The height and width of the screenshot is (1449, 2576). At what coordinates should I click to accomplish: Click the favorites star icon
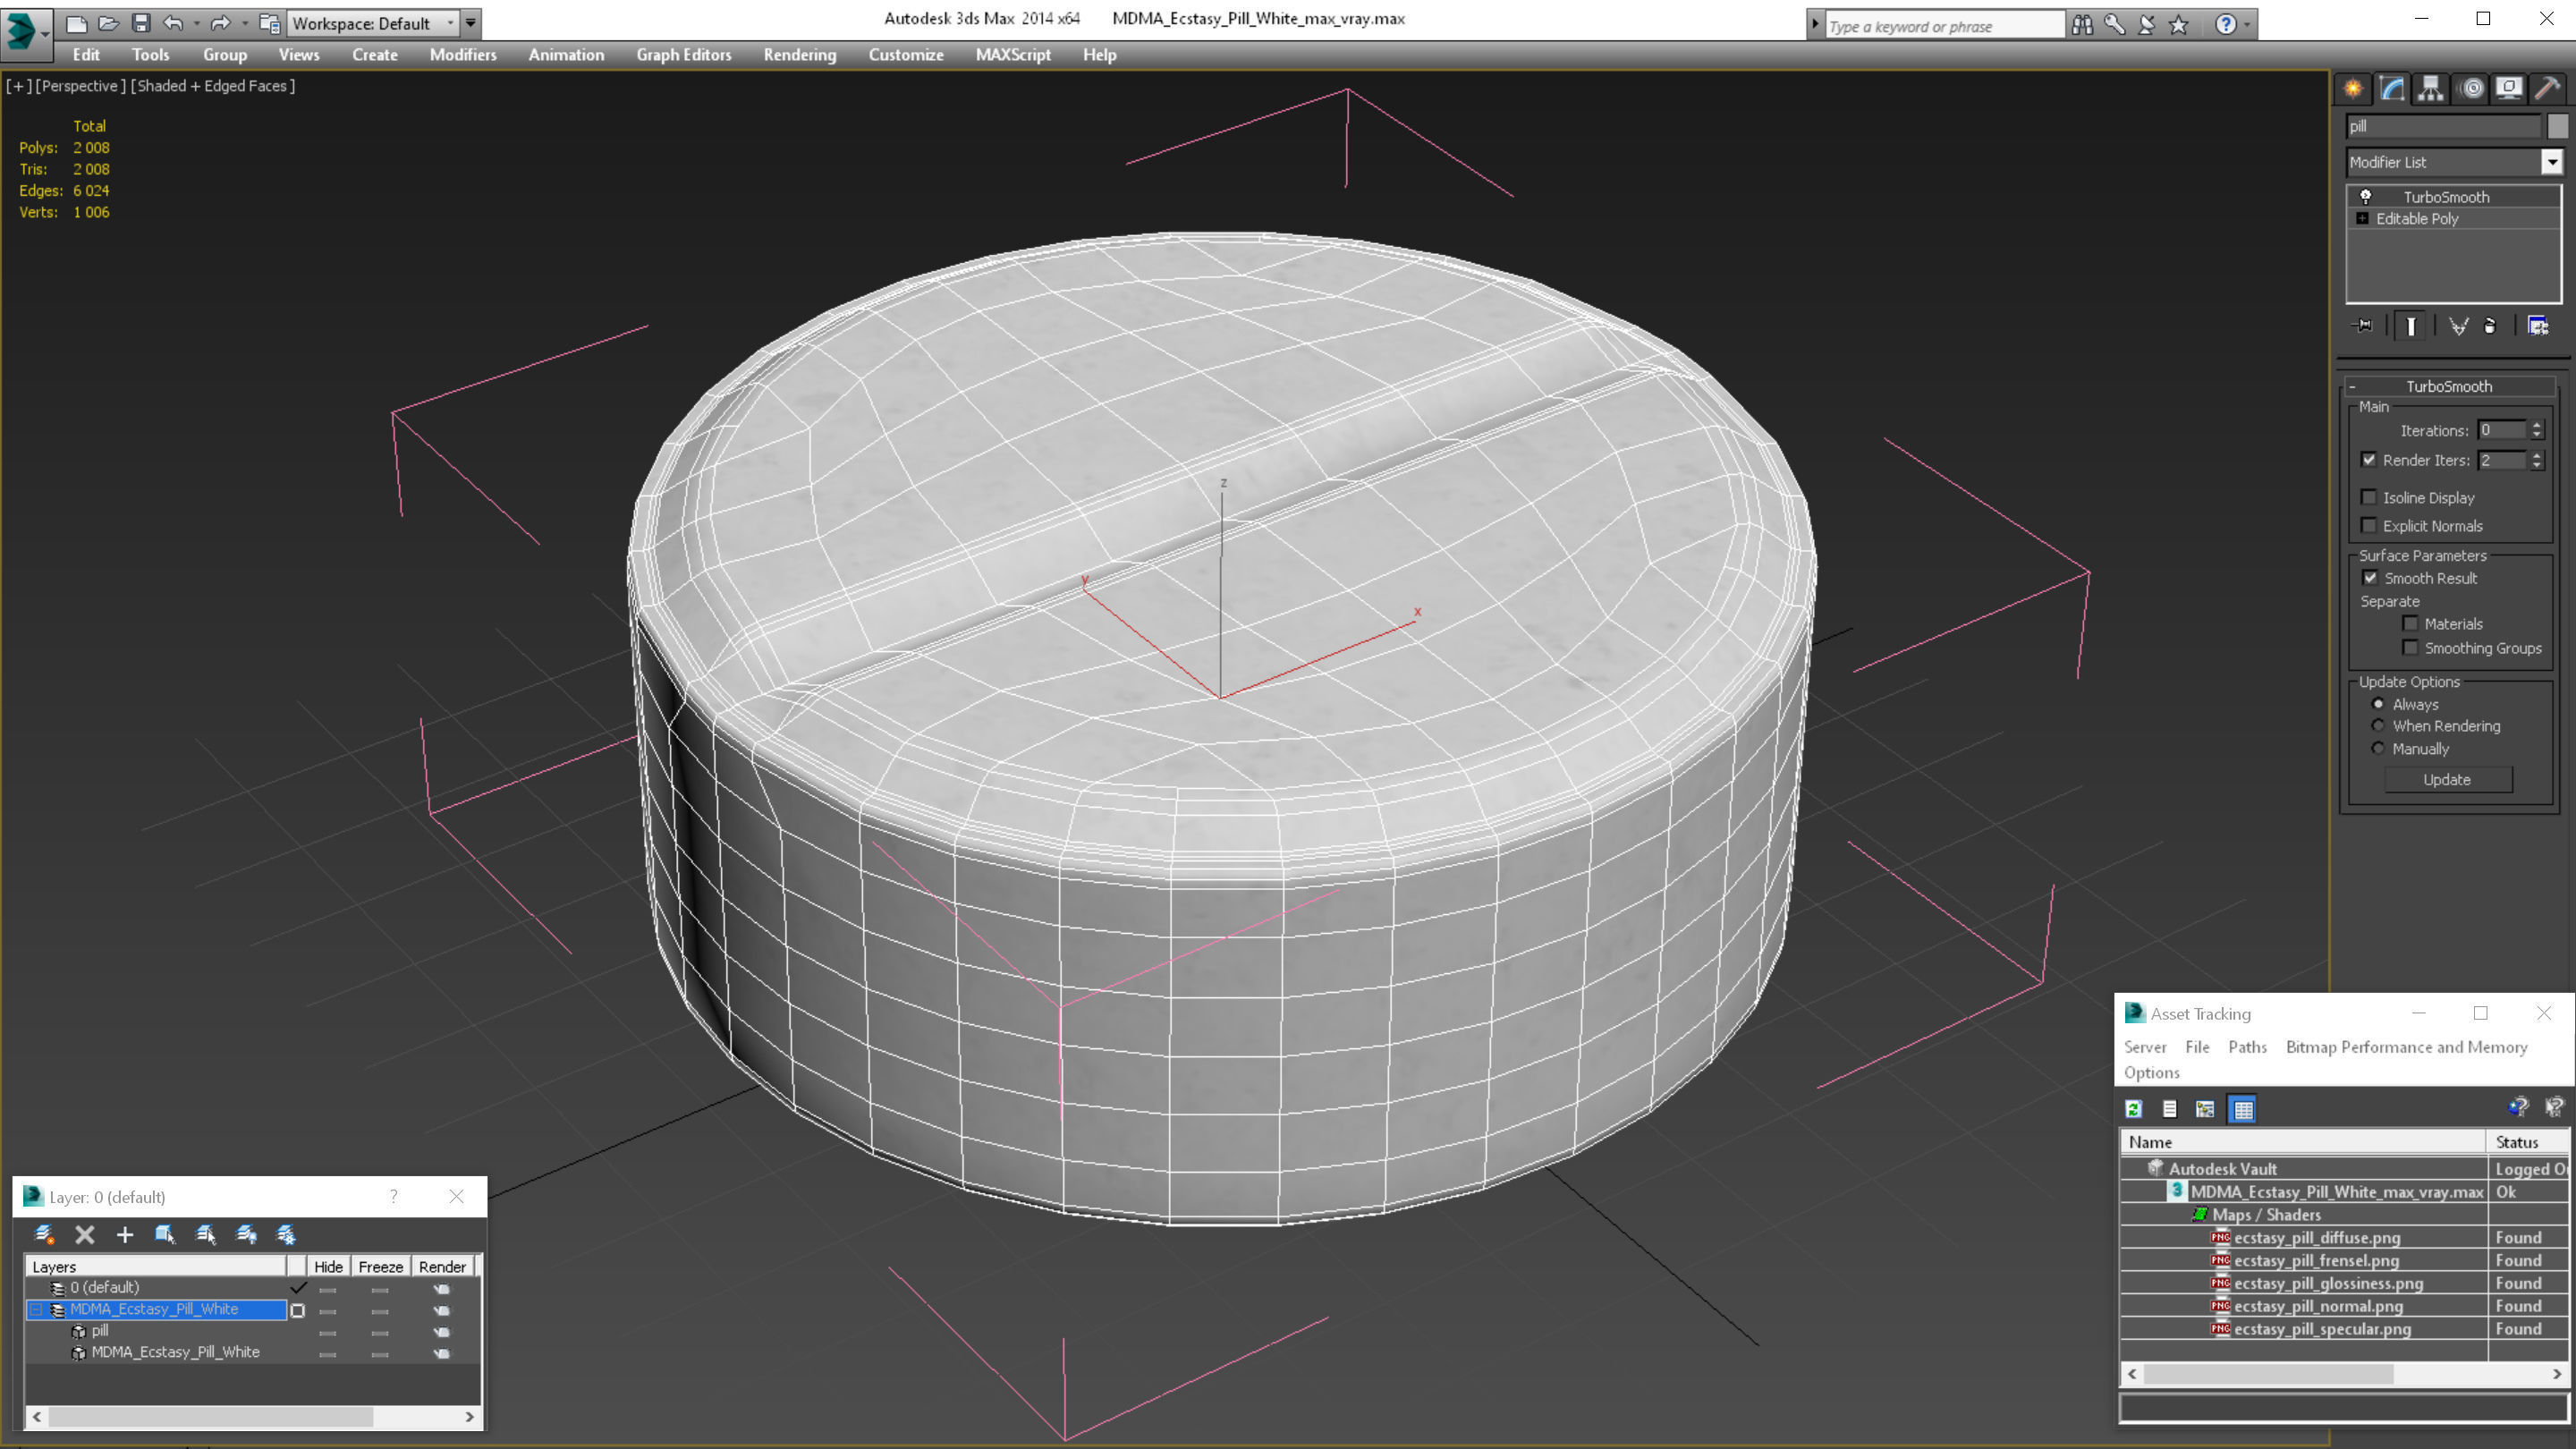coord(2178,24)
